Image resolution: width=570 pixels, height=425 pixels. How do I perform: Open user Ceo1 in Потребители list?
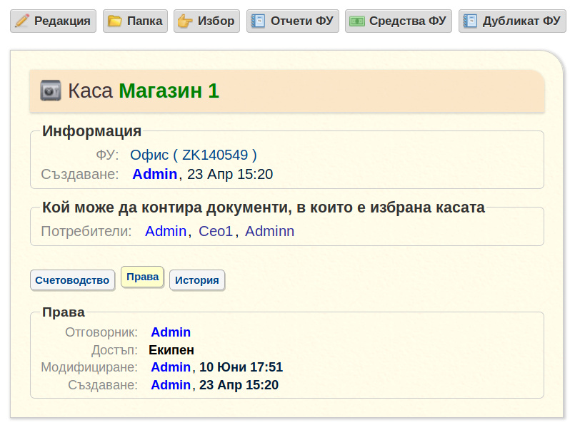[216, 231]
